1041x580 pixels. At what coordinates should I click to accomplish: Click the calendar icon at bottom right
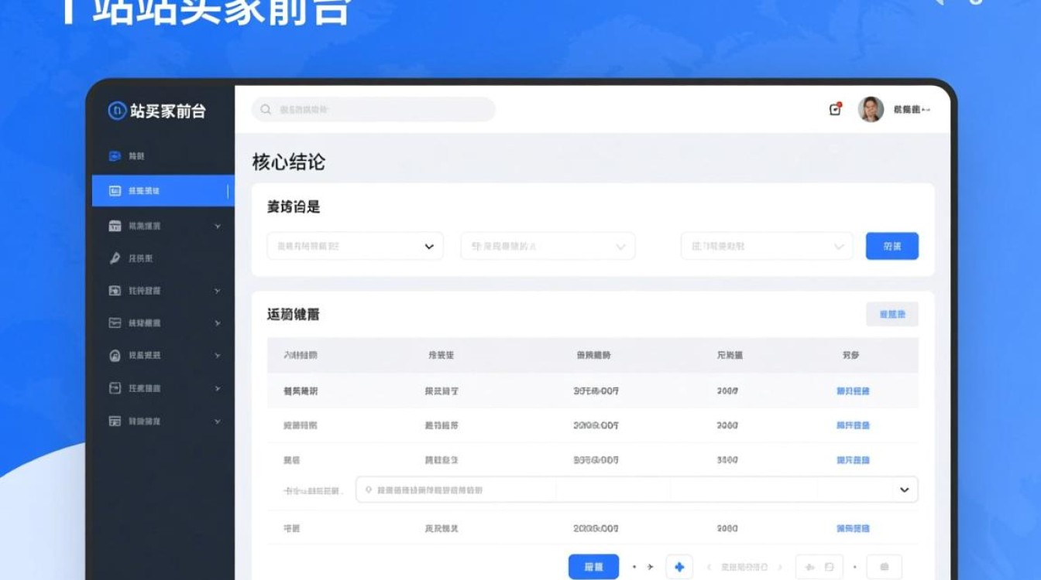884,566
